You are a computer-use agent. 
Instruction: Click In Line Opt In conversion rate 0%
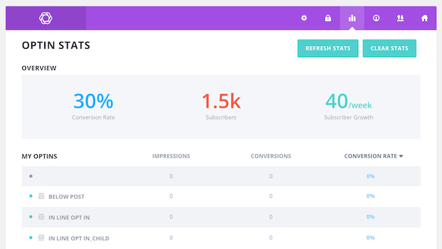point(370,217)
